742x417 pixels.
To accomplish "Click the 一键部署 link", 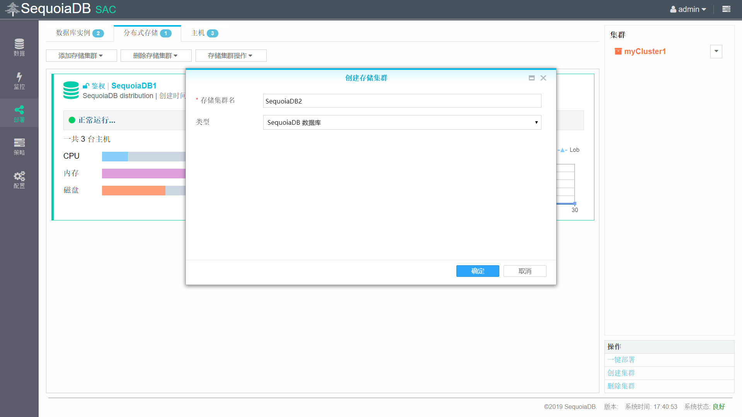I will (621, 360).
